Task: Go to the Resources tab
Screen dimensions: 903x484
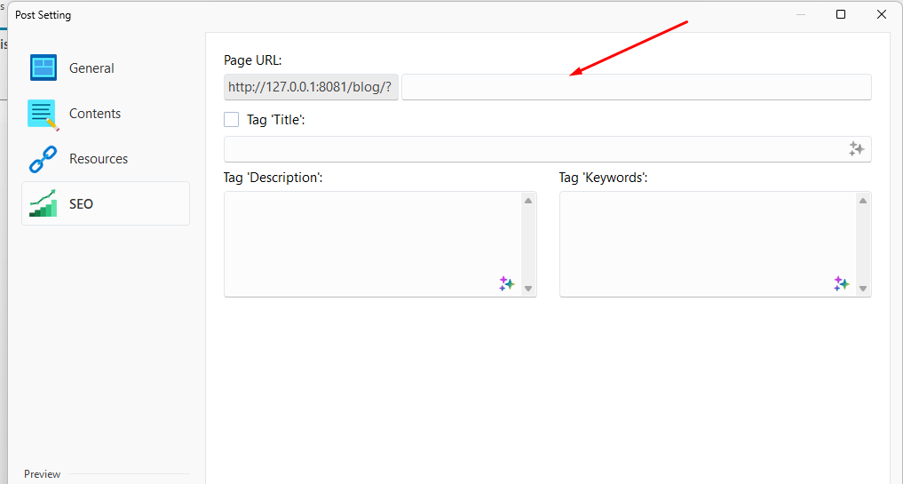Action: (x=99, y=159)
